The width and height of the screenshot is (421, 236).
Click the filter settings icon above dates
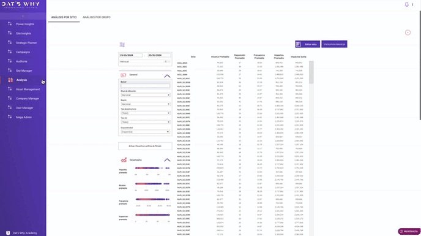click(122, 44)
